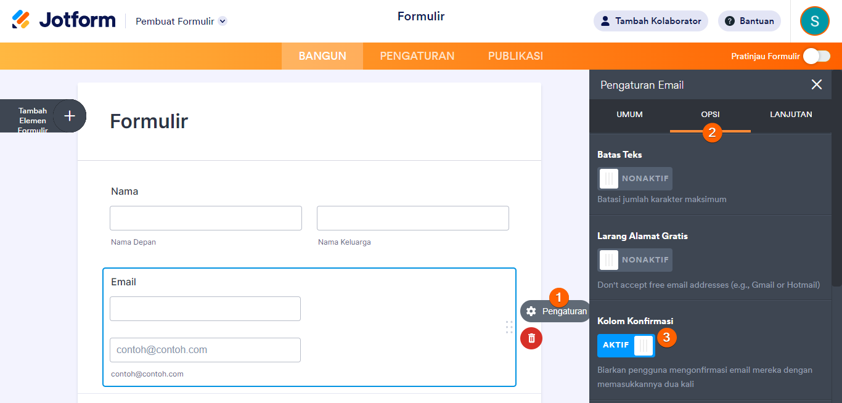Switch to the BANGUN tab
842x403 pixels.
point(322,56)
